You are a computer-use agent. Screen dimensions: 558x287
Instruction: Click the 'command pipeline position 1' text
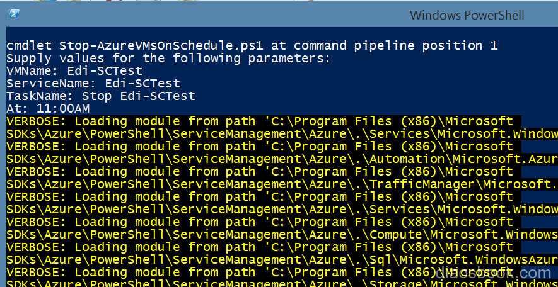pos(396,46)
